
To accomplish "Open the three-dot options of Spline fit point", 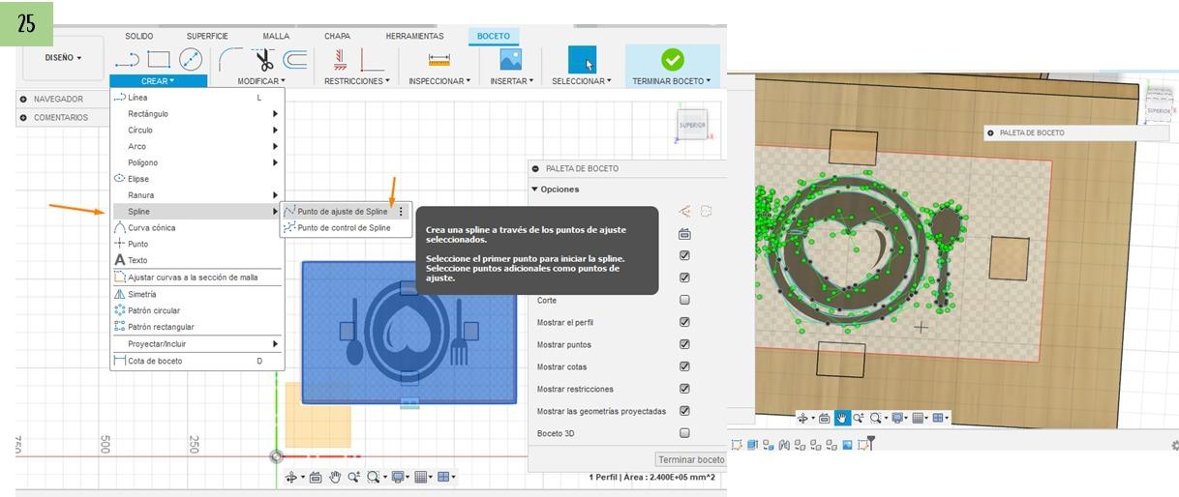I will (401, 211).
